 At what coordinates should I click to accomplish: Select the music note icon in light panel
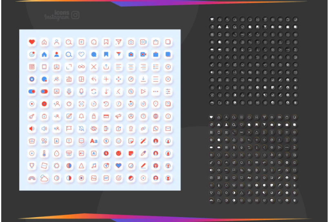(x=94, y=166)
